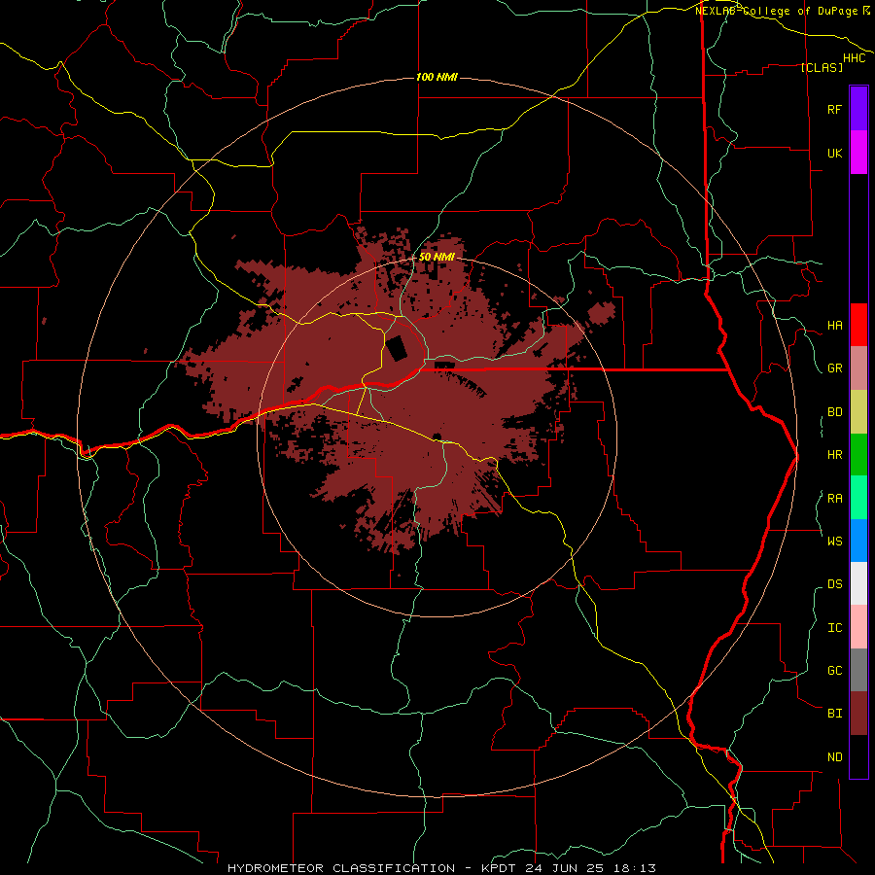Viewport: 875px width, 875px height.
Task: Click the DS legend label
Action: coord(834,584)
